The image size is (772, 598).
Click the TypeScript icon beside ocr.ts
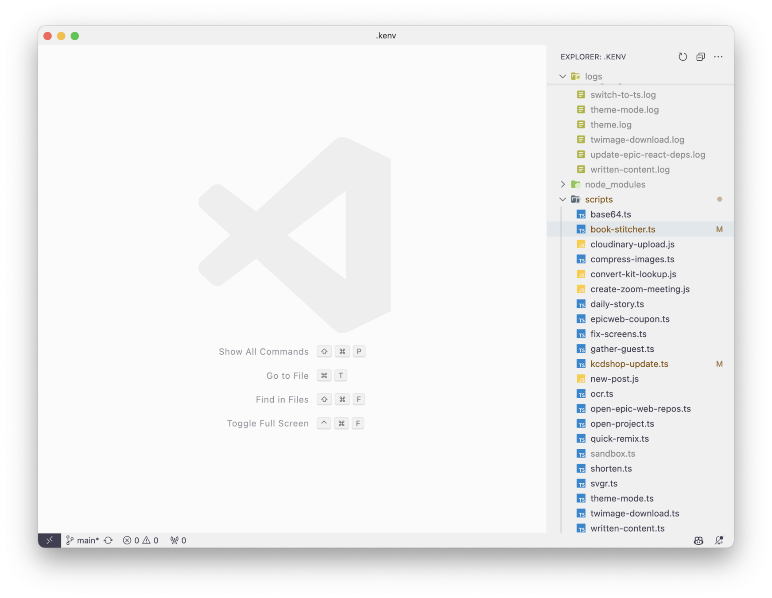[581, 394]
